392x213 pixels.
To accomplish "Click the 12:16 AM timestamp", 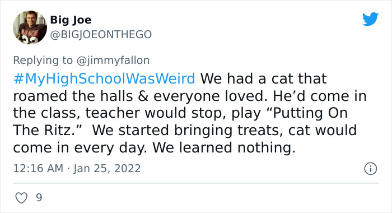I will click(x=38, y=169).
